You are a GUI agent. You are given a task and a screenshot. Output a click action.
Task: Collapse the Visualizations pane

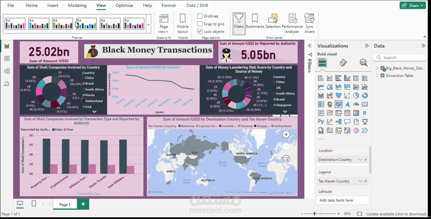[366, 46]
